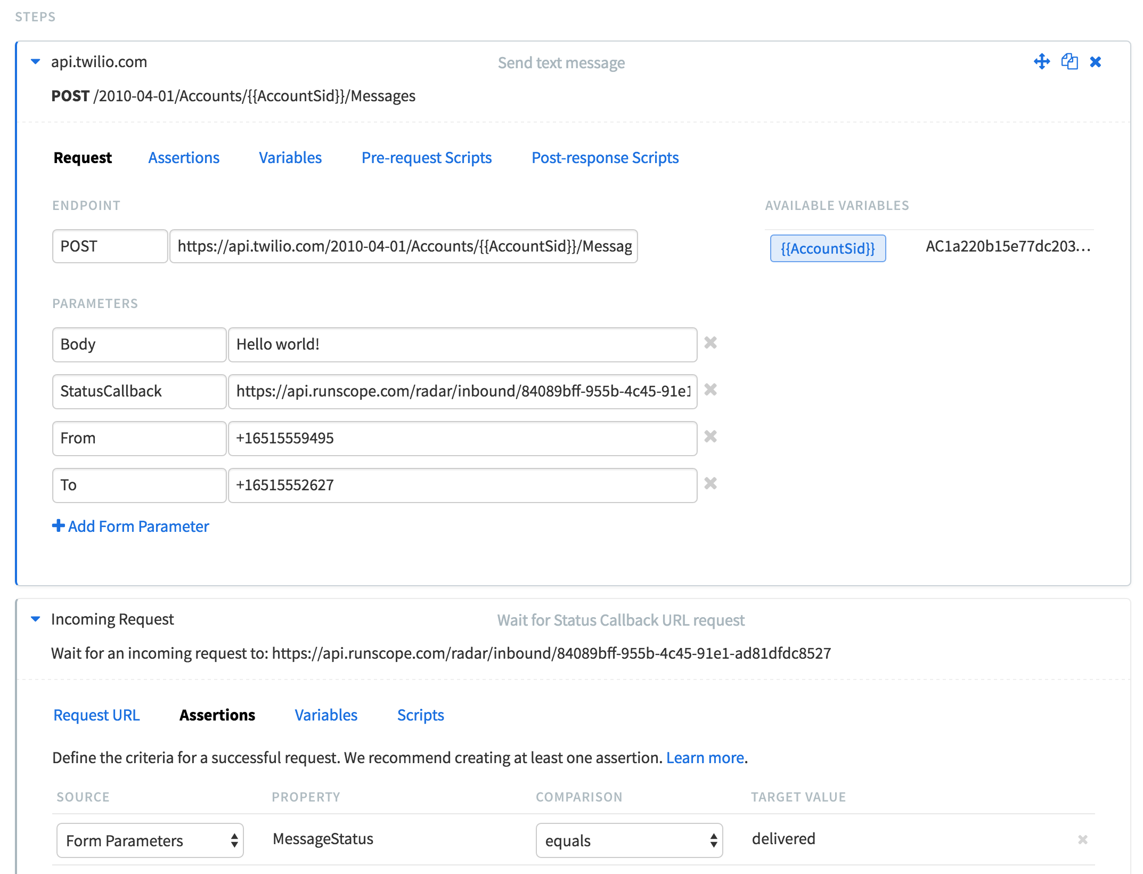Image resolution: width=1143 pixels, height=874 pixels.
Task: Edit the MessageStatus property field
Action: pyautogui.click(x=323, y=839)
